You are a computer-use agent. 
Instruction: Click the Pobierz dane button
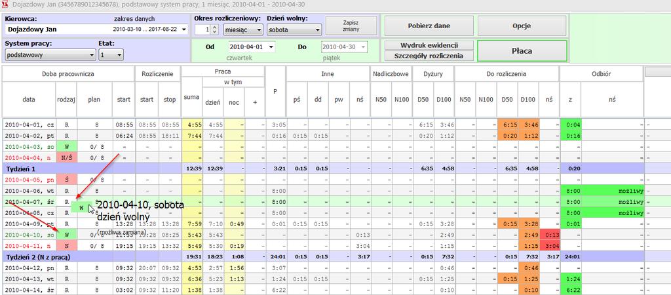[429, 26]
